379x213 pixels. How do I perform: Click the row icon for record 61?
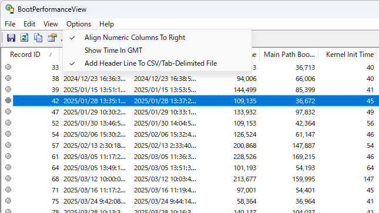8,156
